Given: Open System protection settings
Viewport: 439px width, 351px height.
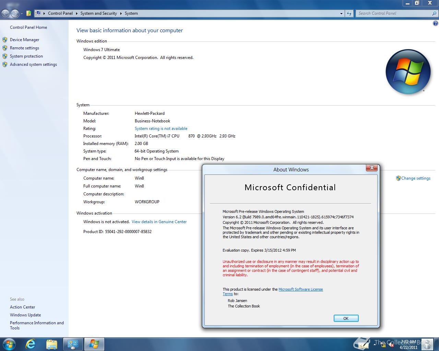Looking at the screenshot, I should pos(26,56).
